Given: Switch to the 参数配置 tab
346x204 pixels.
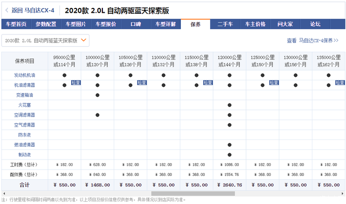Looking at the screenshot, I should click(x=47, y=24).
